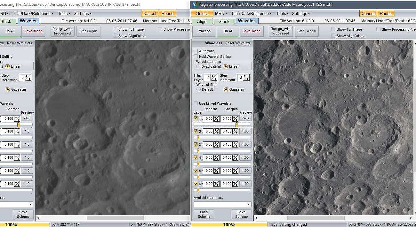Viewport: 416px width, 228px height.
Task: Toggle the Use Linked Wavelets checkbox
Action: 196,103
